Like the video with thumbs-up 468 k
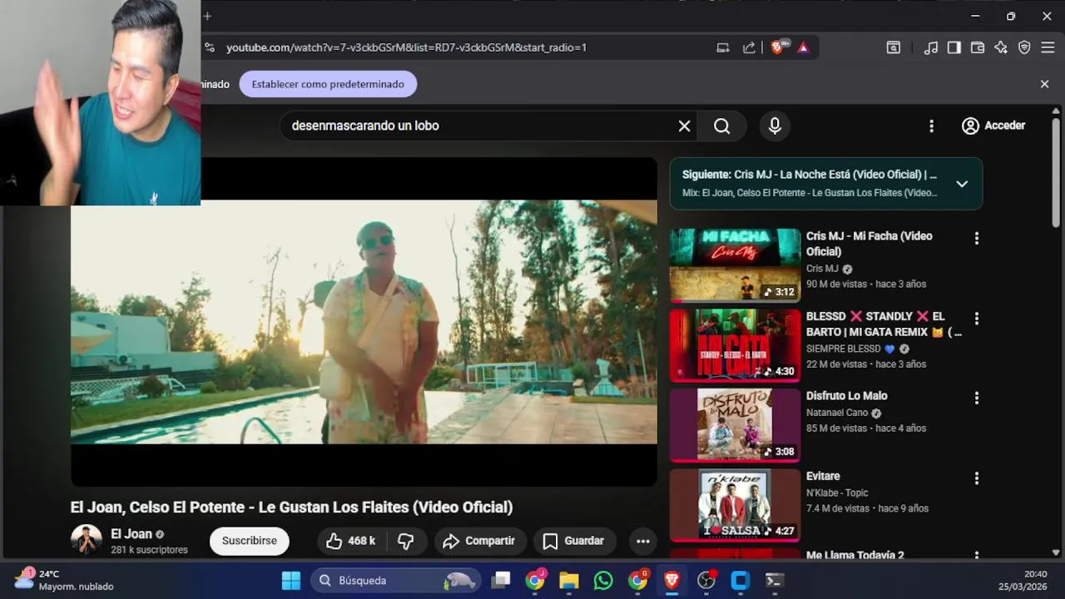Screen dimensions: 1065x599 tap(349, 541)
